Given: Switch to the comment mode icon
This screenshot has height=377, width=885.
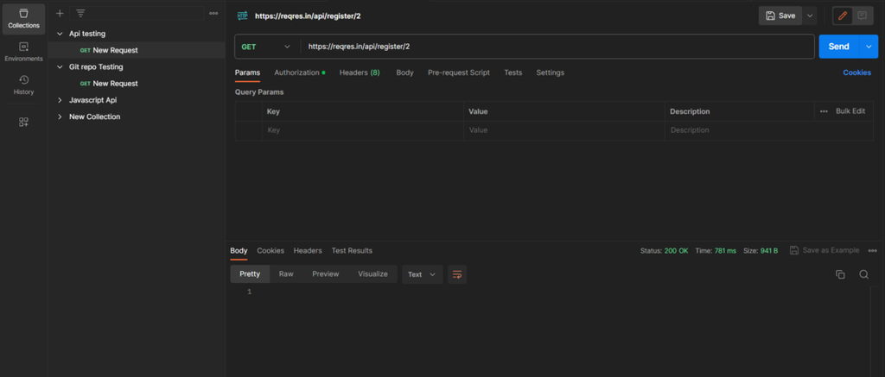Looking at the screenshot, I should 862,16.
